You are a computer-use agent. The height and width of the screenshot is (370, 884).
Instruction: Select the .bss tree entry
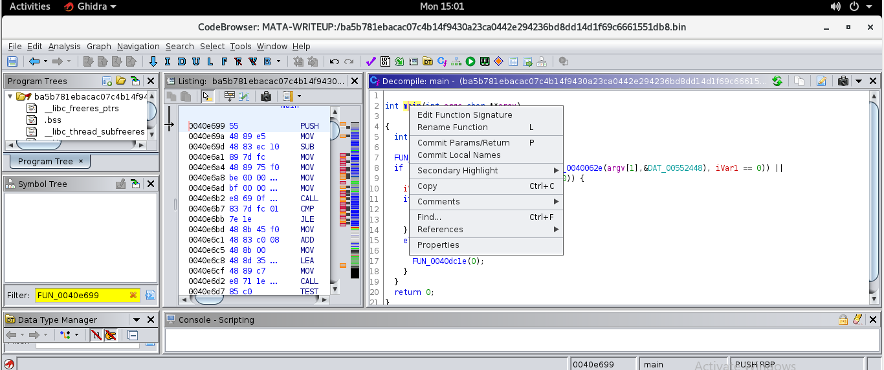53,120
